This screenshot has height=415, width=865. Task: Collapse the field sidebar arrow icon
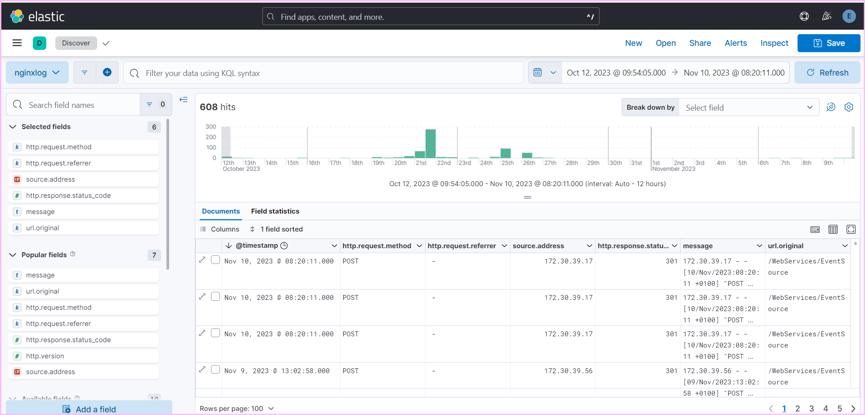(x=184, y=100)
